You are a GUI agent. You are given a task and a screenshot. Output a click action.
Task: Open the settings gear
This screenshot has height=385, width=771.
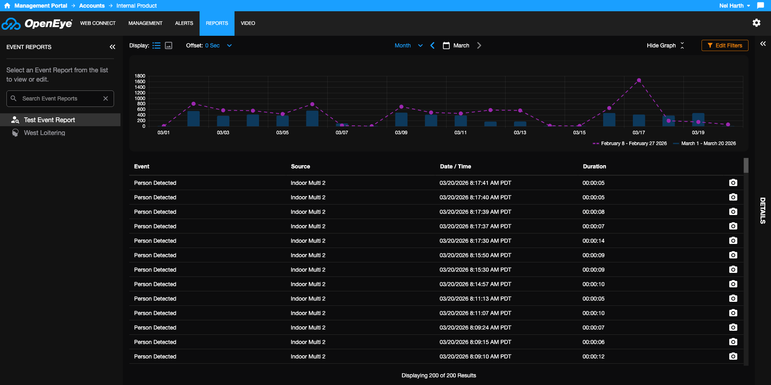coord(757,23)
